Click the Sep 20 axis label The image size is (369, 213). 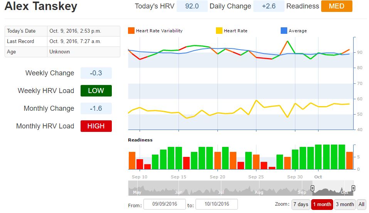click(217, 177)
